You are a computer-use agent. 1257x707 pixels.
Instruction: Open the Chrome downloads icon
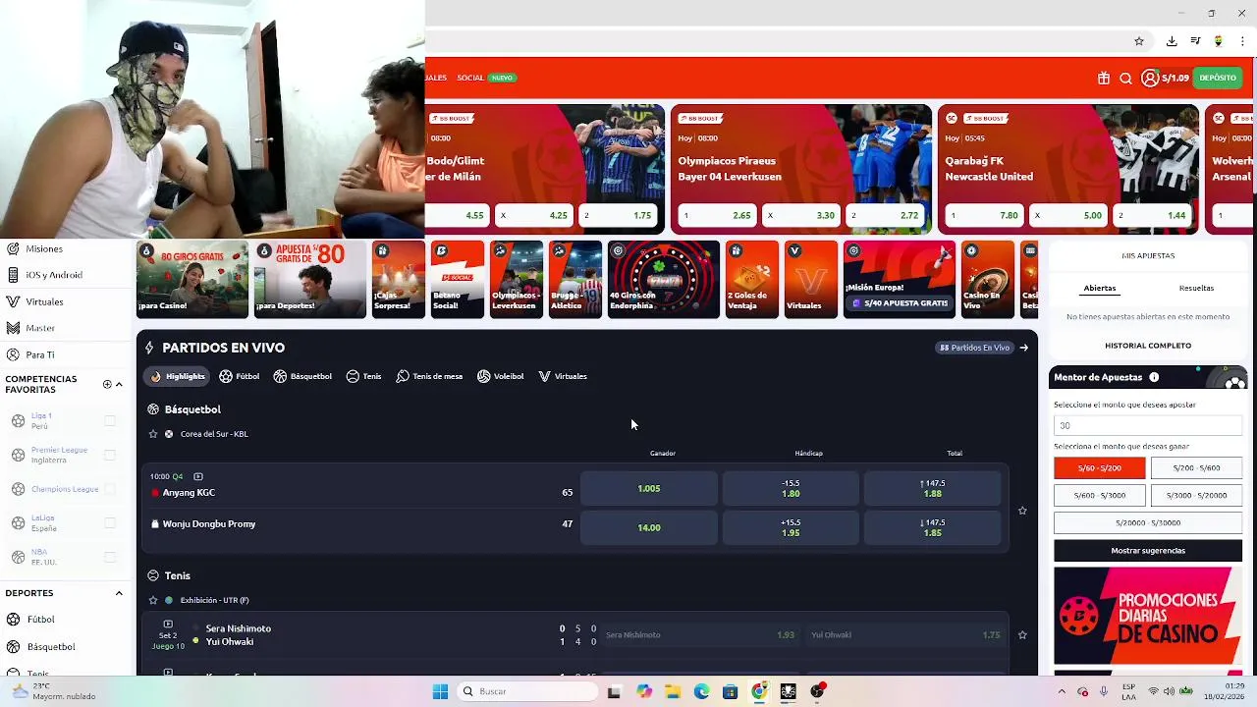(x=1172, y=41)
